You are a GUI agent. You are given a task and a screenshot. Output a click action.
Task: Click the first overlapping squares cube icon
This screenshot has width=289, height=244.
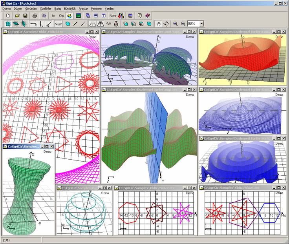(126, 24)
